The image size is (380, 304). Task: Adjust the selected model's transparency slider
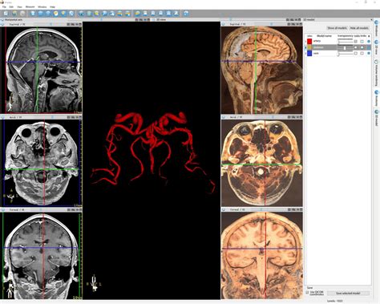tap(346, 47)
